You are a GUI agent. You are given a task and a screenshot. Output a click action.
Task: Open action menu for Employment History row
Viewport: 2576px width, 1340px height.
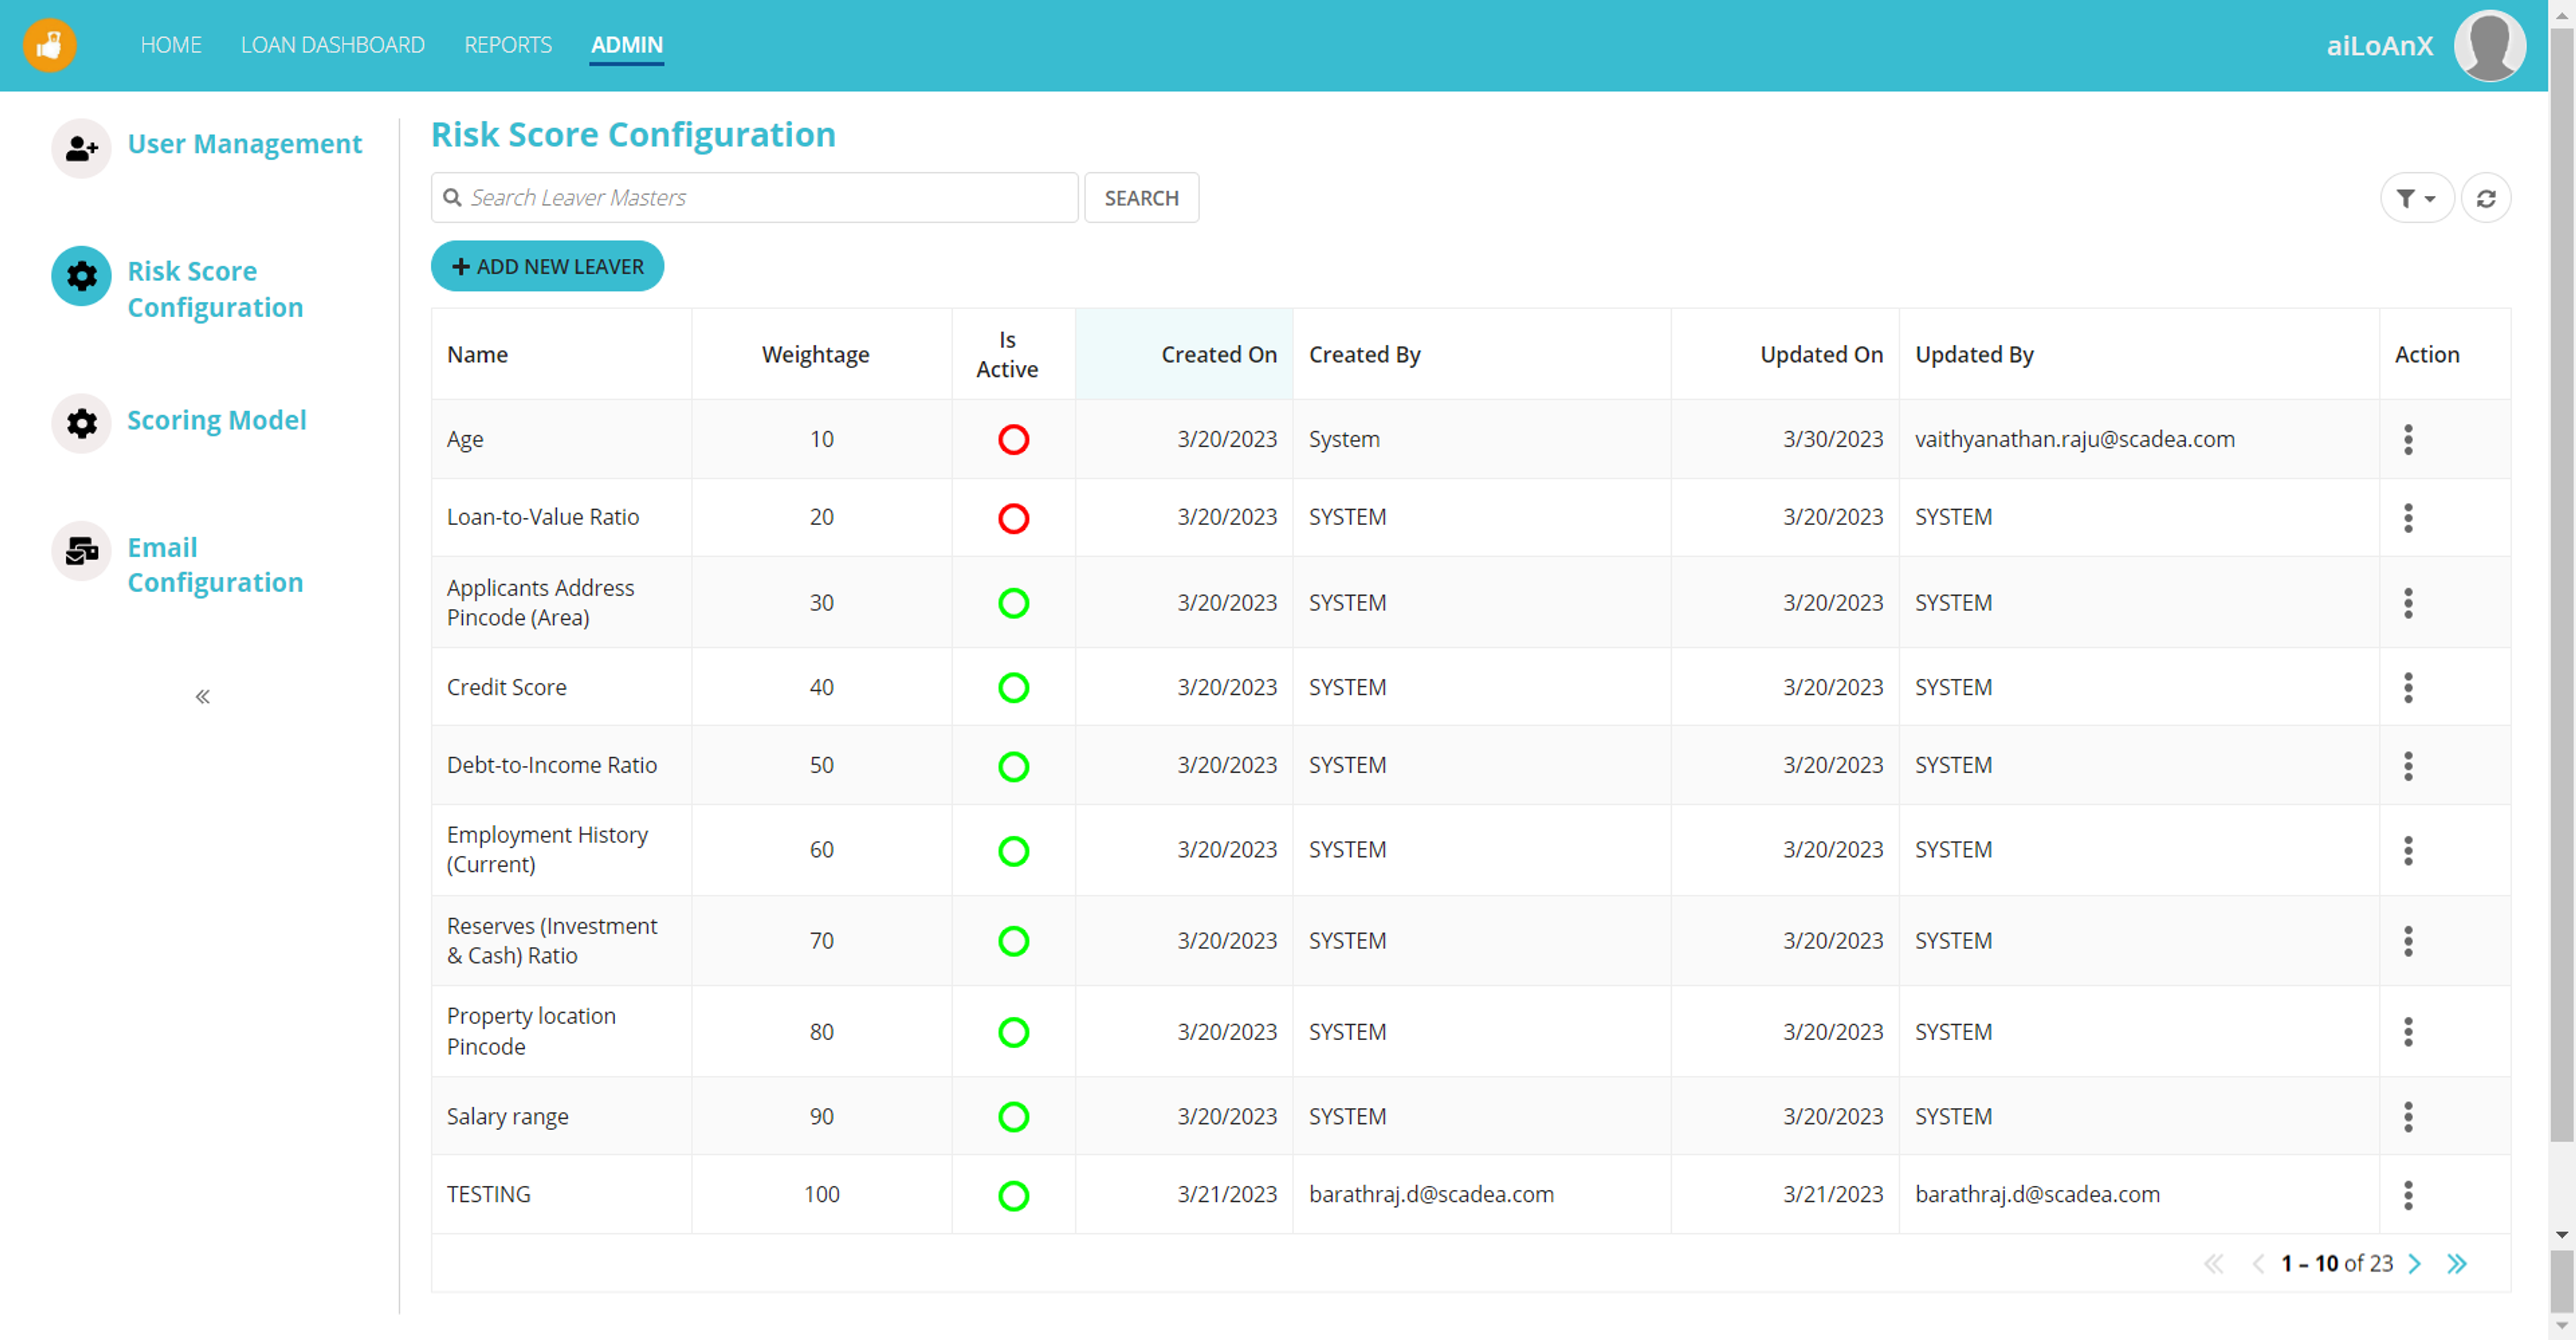click(x=2408, y=850)
